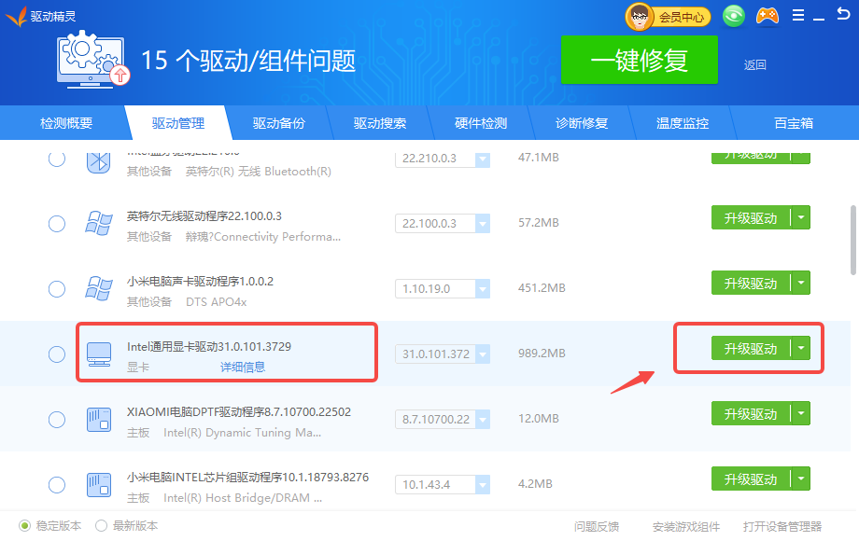859x541 pixels.
Task: Expand version dropdown showing 31.0.101.372
Action: 482,354
